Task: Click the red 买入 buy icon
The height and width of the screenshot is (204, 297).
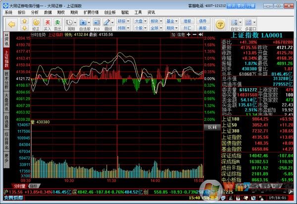Action: [x=48, y=23]
